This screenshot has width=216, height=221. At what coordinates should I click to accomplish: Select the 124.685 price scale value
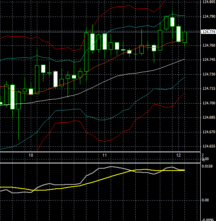pos(209,117)
